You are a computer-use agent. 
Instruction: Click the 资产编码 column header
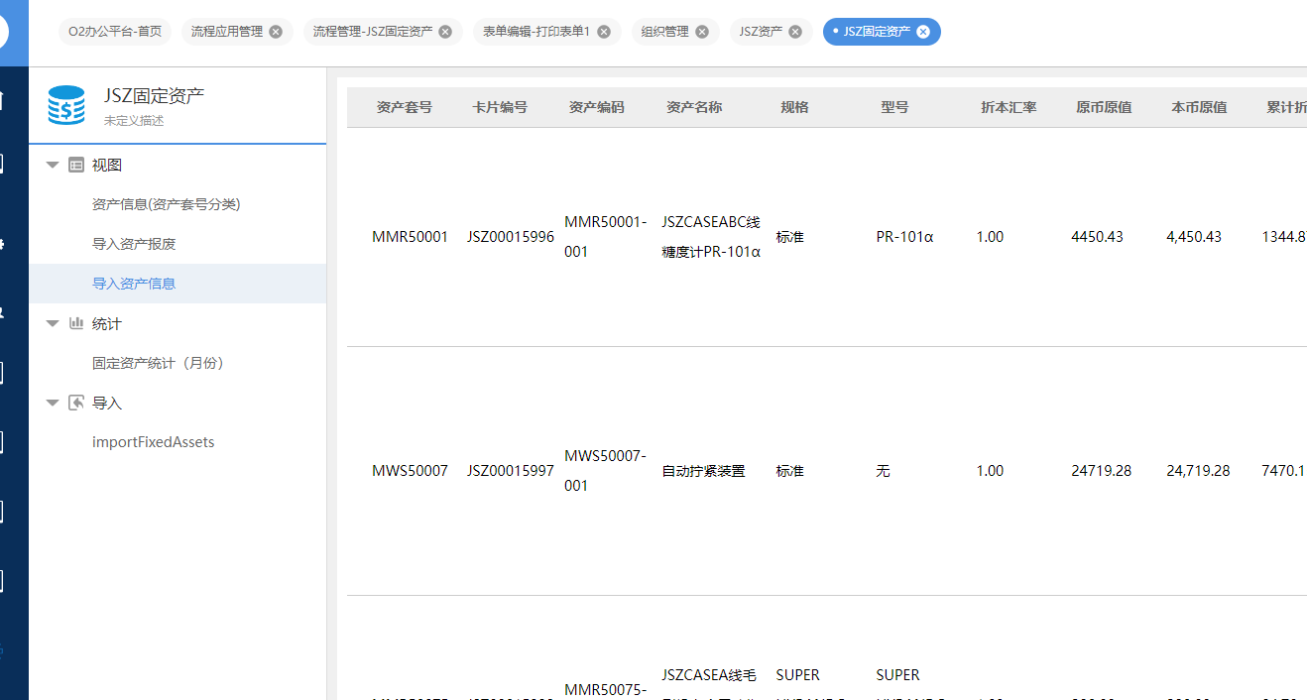click(x=597, y=107)
